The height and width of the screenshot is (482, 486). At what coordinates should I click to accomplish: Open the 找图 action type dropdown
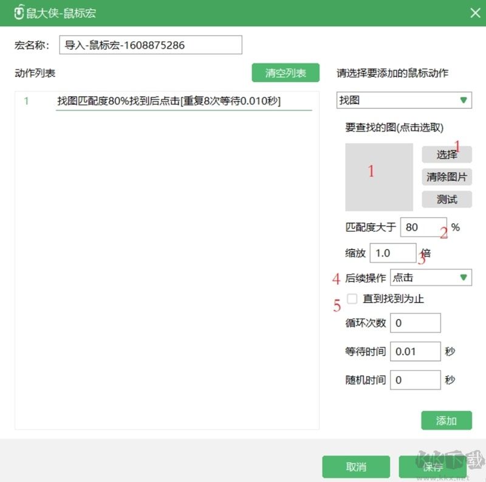403,99
